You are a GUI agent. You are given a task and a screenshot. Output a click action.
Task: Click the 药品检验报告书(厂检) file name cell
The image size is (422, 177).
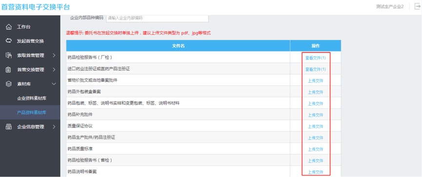pos(178,57)
